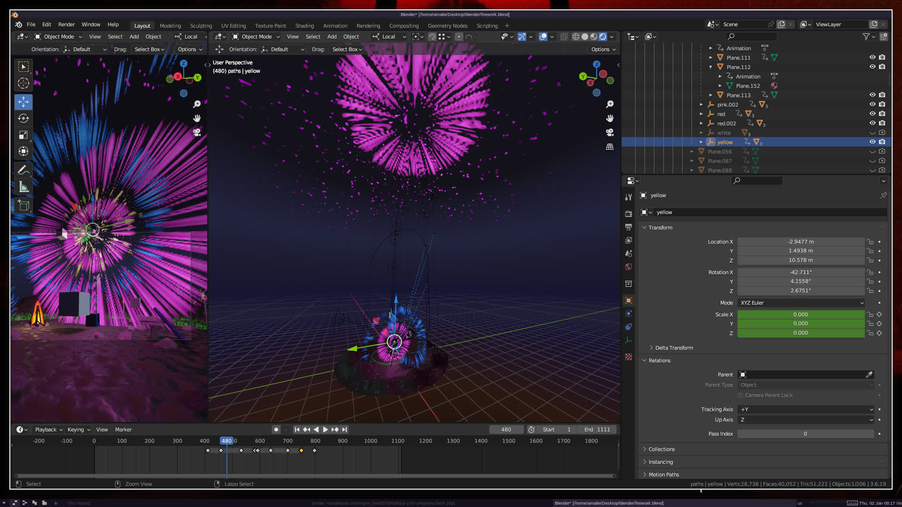The width and height of the screenshot is (902, 507).
Task: Expand the Collections panel
Action: click(x=661, y=449)
